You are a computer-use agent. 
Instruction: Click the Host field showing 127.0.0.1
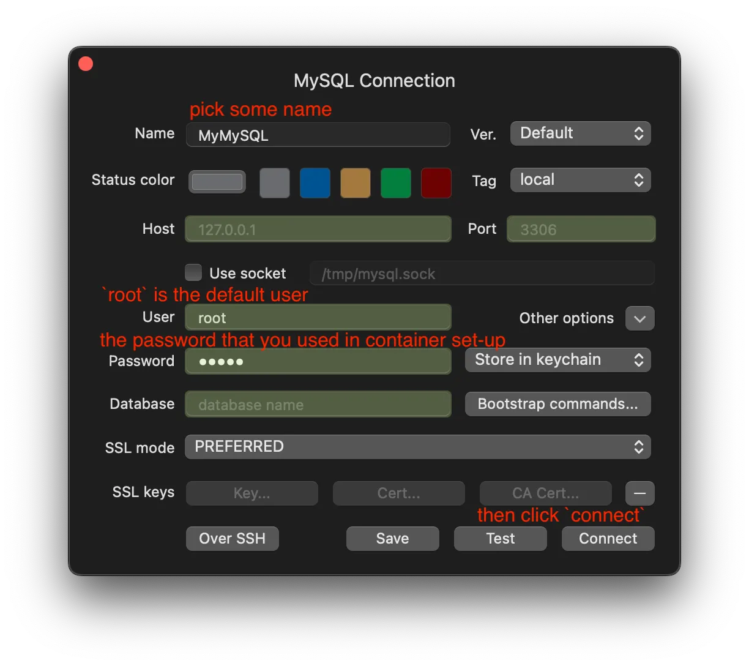[318, 229]
